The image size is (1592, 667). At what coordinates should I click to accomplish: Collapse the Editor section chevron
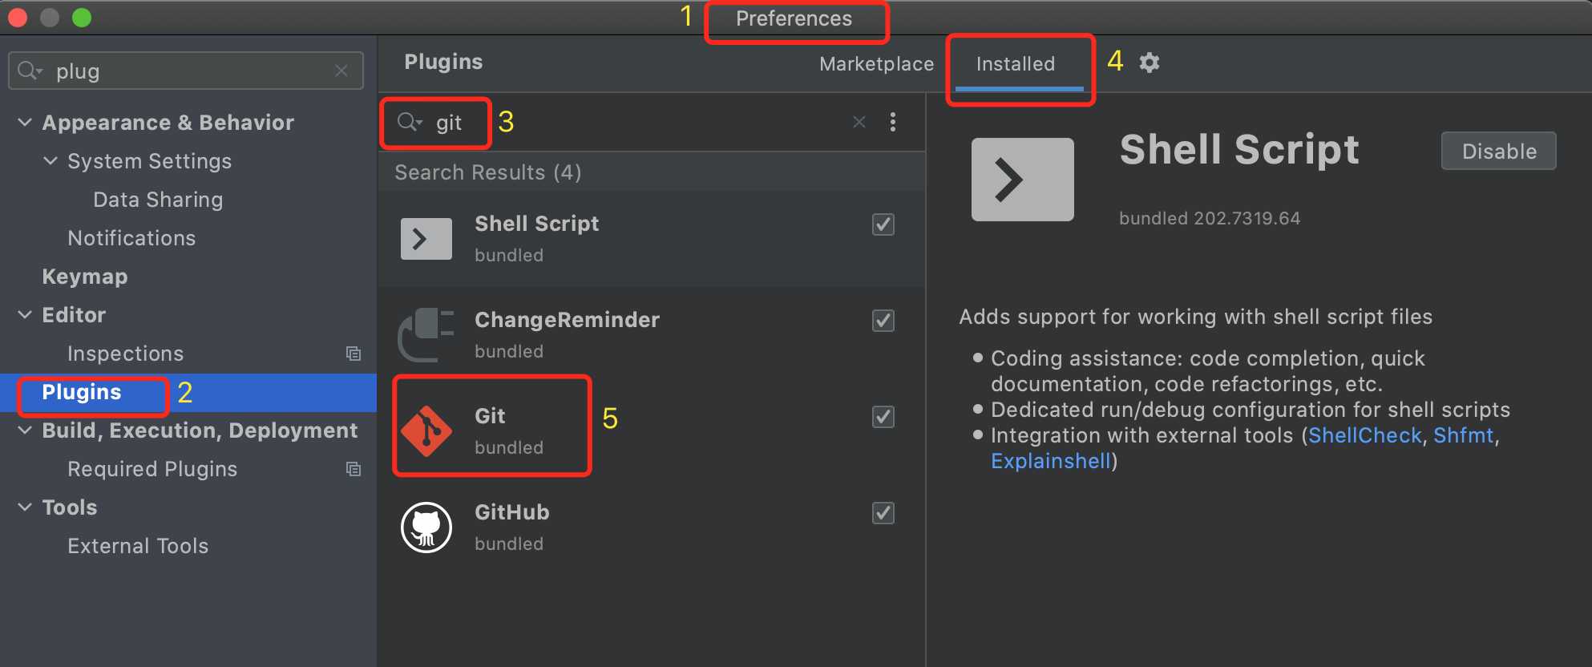point(25,315)
